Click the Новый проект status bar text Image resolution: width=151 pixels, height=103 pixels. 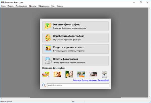coord(6,101)
